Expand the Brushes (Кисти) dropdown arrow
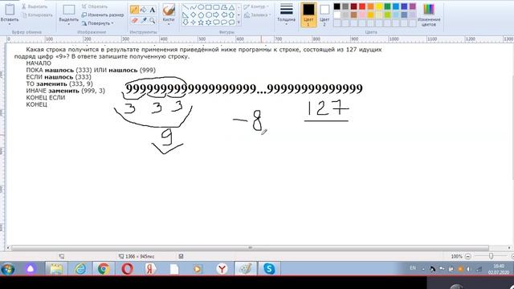This screenshot has width=514, height=289. point(169,24)
